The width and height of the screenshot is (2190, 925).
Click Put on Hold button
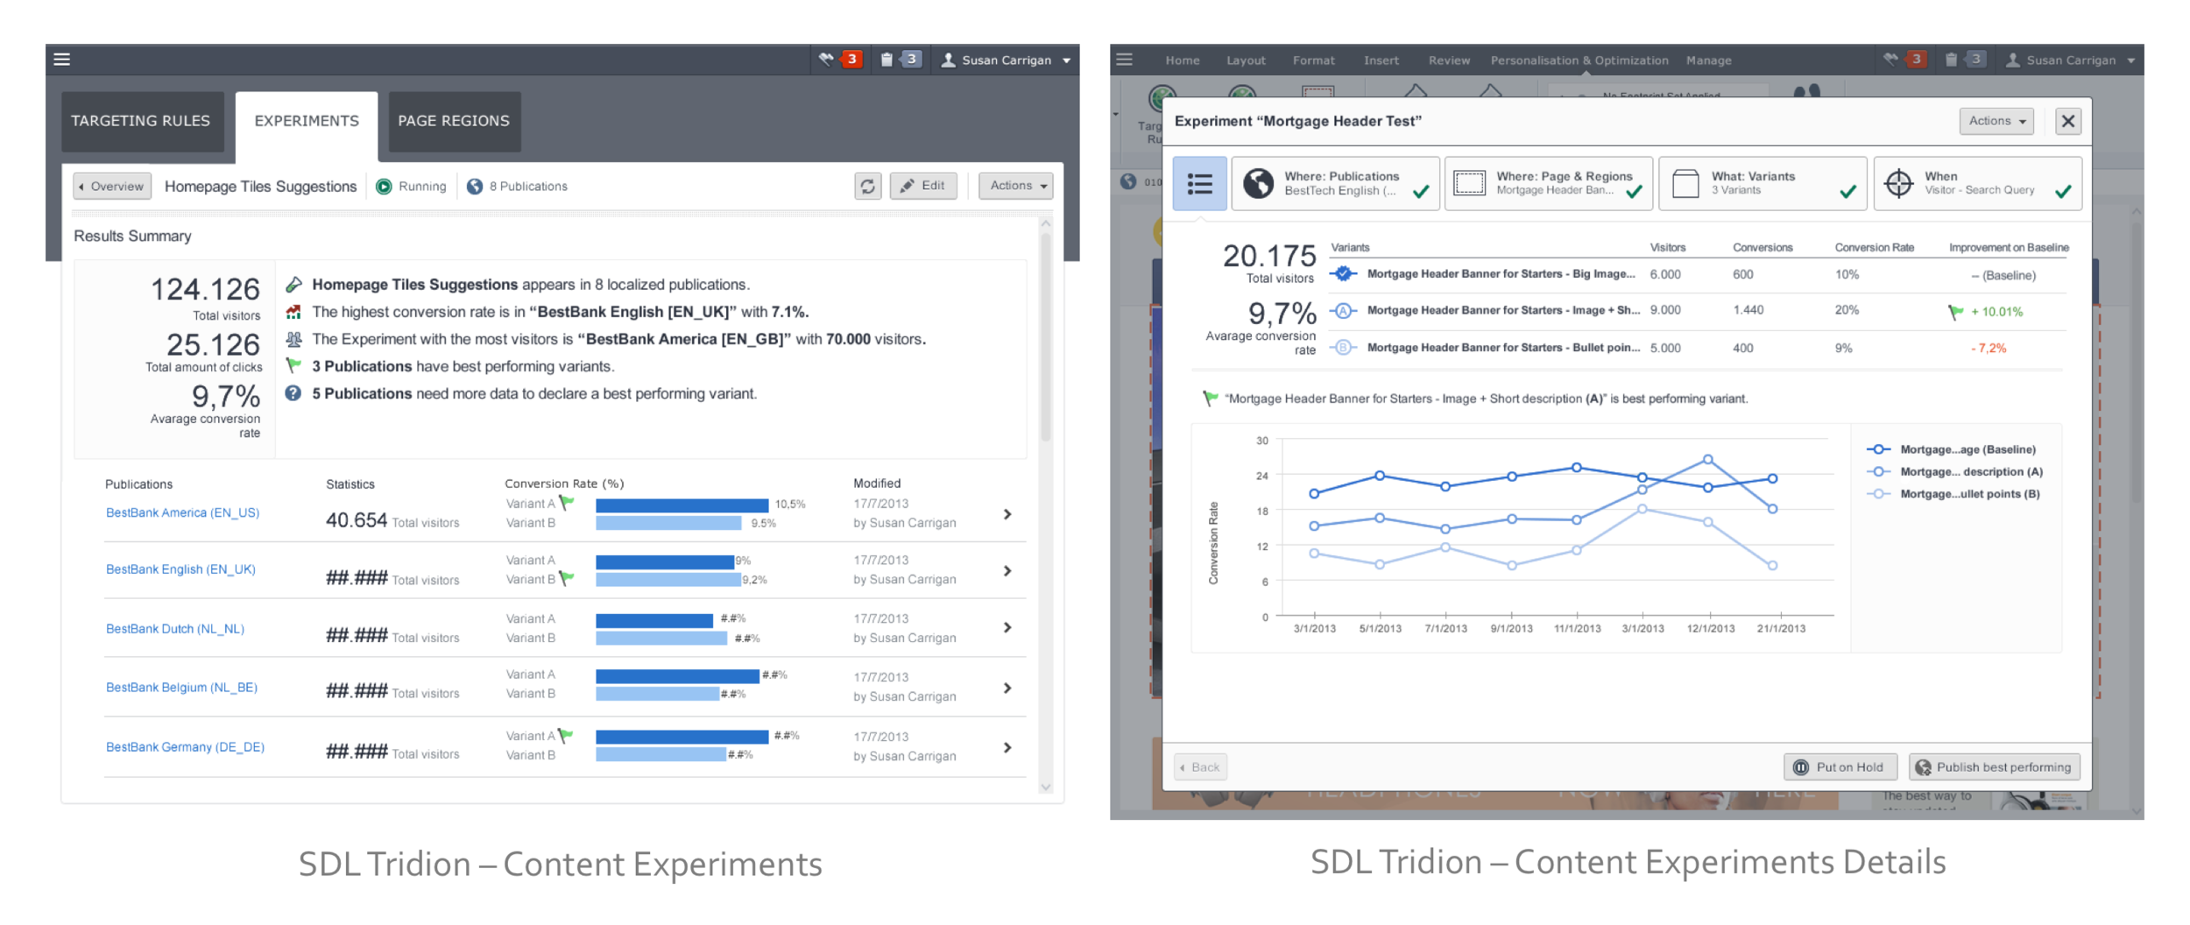tap(1840, 767)
